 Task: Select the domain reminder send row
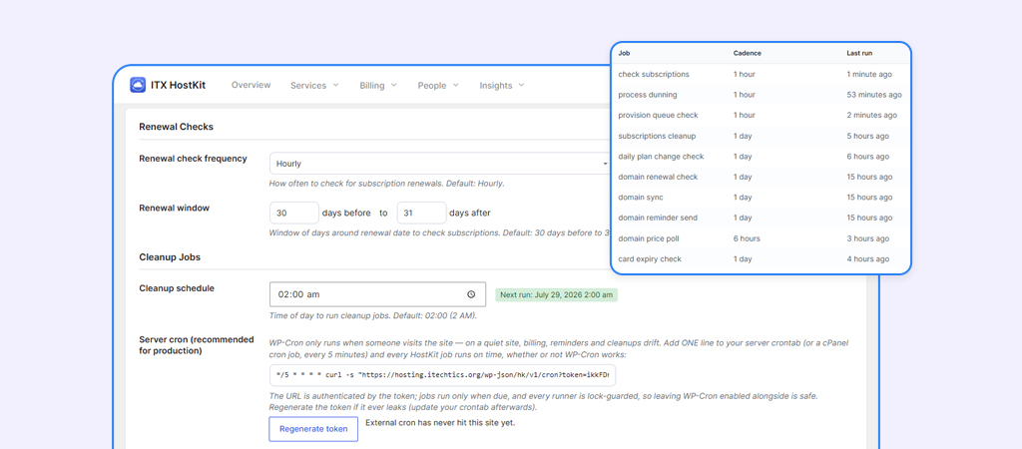(761, 218)
